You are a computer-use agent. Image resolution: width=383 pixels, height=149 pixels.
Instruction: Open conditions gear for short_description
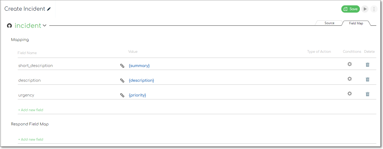pos(350,64)
